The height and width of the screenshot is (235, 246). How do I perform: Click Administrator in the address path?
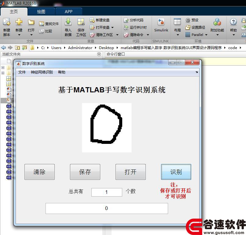(x=80, y=48)
